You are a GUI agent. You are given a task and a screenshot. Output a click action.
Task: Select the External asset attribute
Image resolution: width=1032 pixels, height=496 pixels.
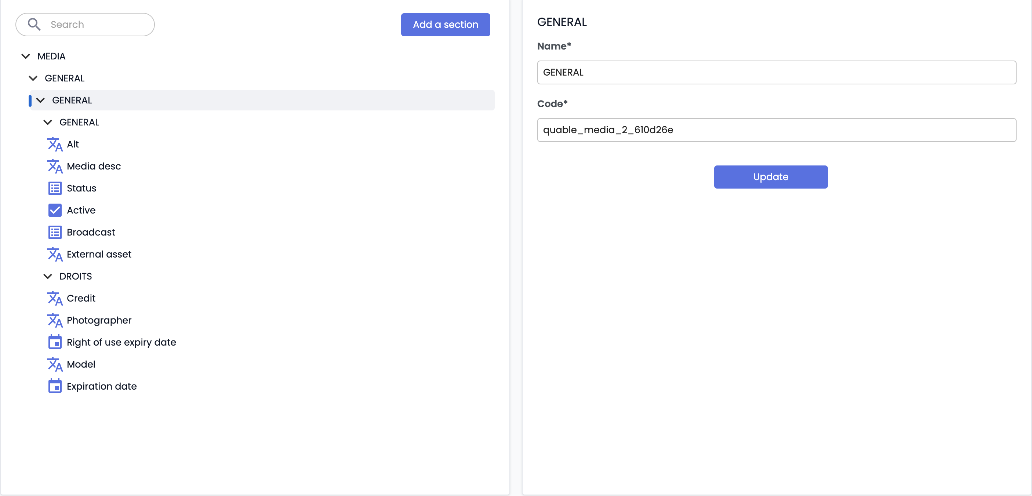(99, 254)
